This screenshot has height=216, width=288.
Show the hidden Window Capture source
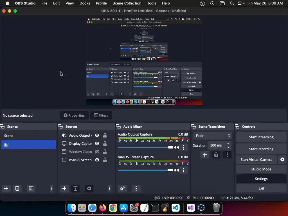pyautogui.click(x=97, y=152)
